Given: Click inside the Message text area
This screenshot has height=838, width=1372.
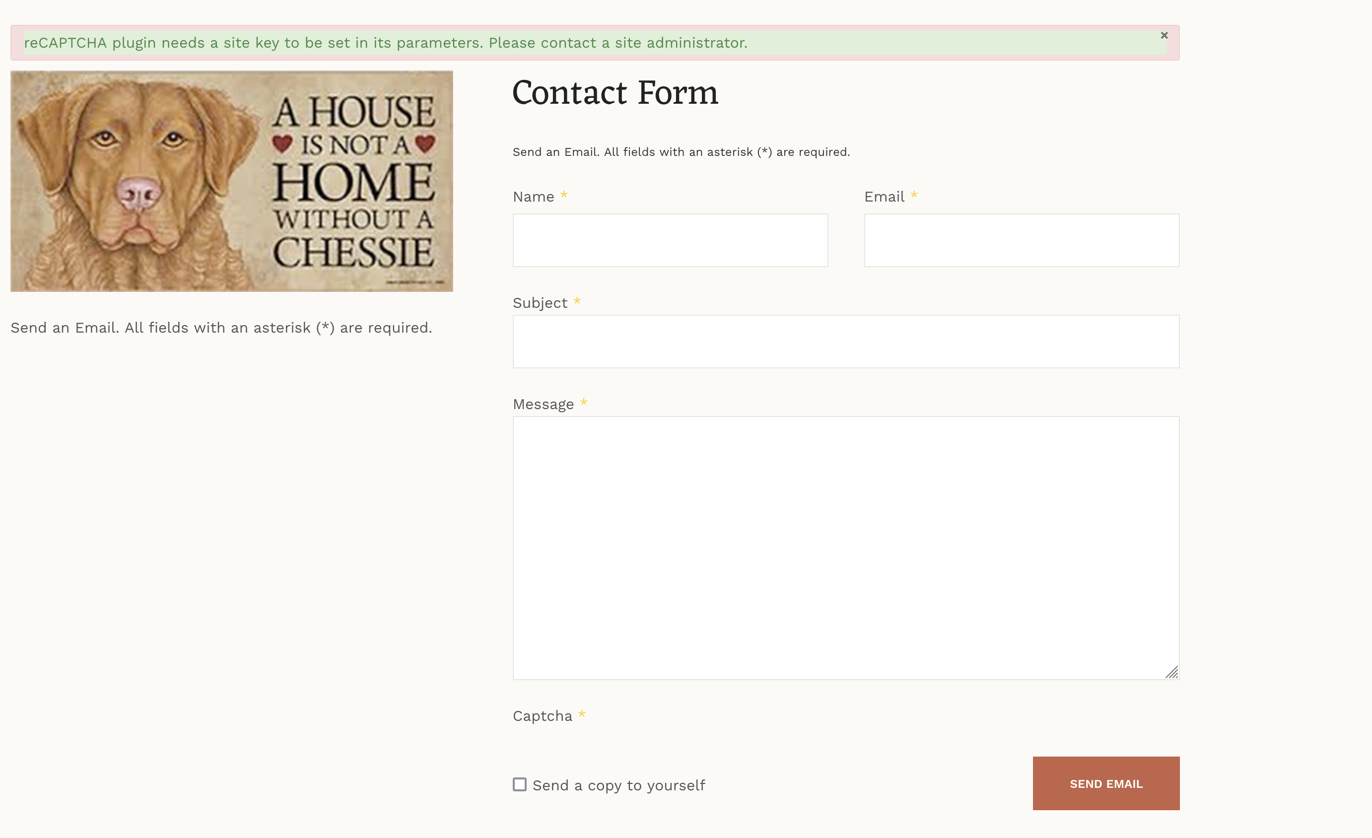Looking at the screenshot, I should 845,547.
